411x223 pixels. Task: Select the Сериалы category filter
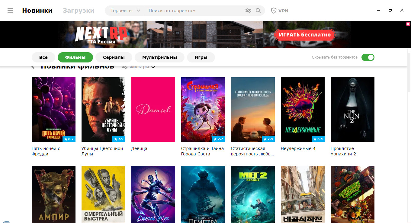click(114, 57)
